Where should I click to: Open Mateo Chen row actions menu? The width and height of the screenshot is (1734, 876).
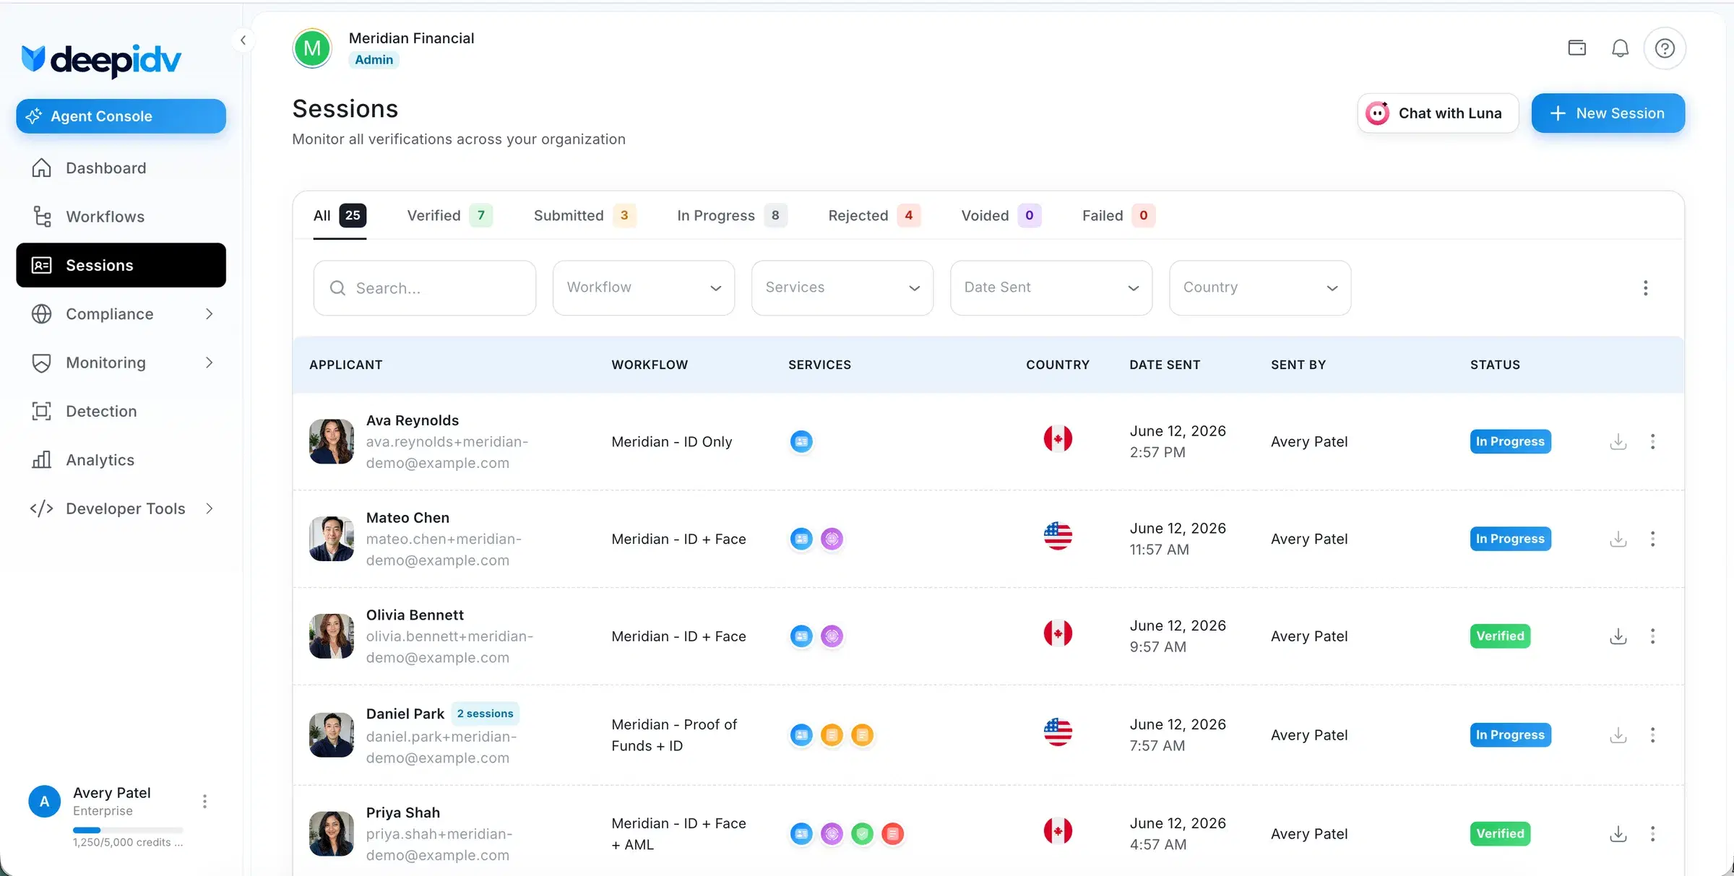coord(1652,539)
